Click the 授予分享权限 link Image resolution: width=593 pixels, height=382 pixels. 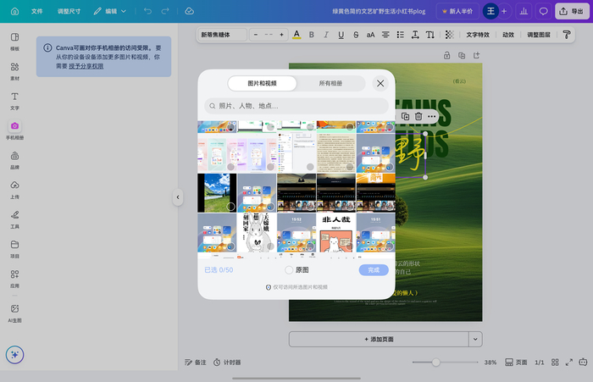(x=86, y=65)
